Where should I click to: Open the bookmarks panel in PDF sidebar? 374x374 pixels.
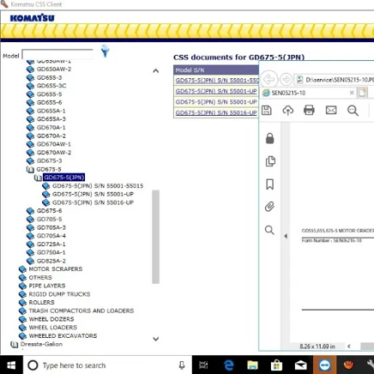(x=269, y=184)
